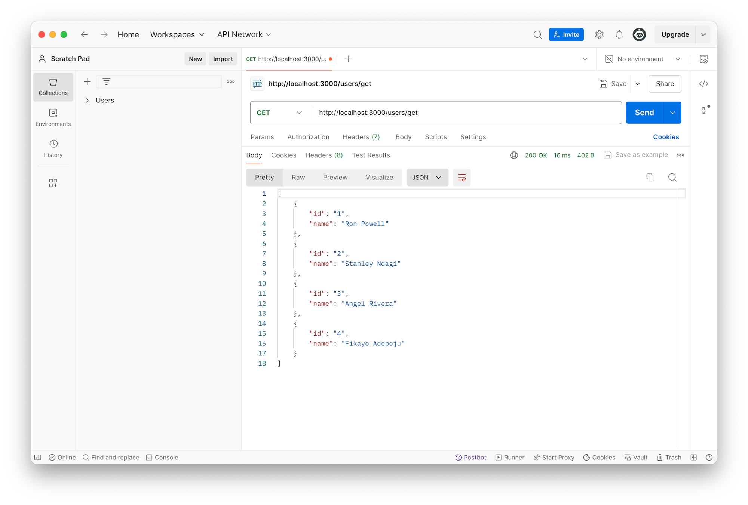This screenshot has height=505, width=748.
Task: Show request History
Action: [53, 148]
